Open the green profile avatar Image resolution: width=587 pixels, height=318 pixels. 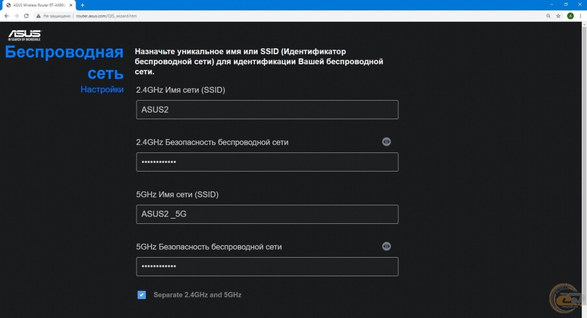point(570,16)
